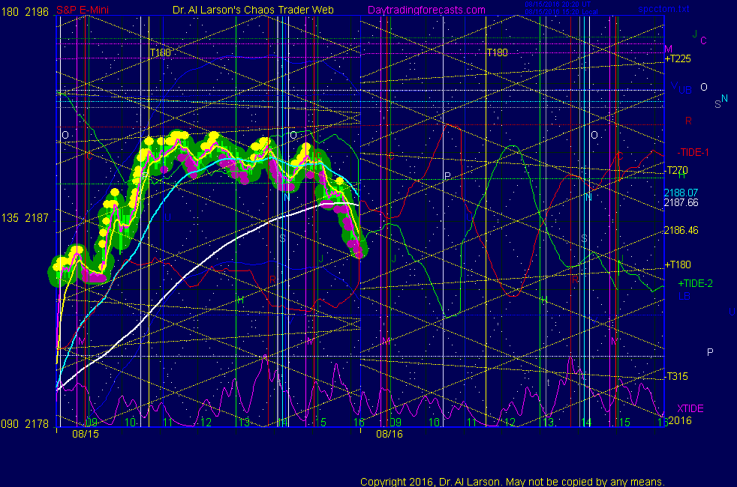The height and width of the screenshot is (487, 737).
Task: Click the magenta "XTIDE" legend label
Action: coord(690,408)
